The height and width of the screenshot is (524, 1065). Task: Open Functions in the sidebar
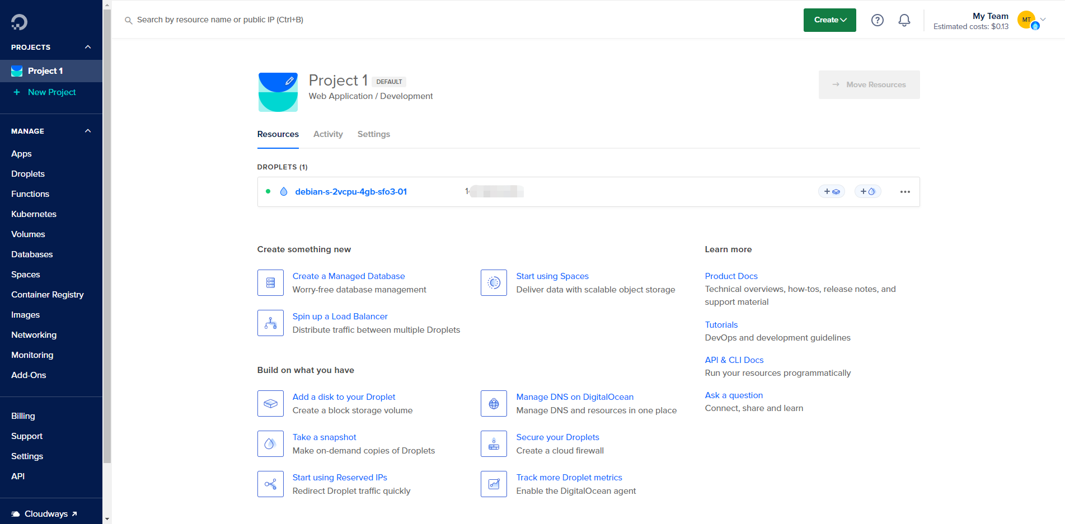[x=30, y=194]
